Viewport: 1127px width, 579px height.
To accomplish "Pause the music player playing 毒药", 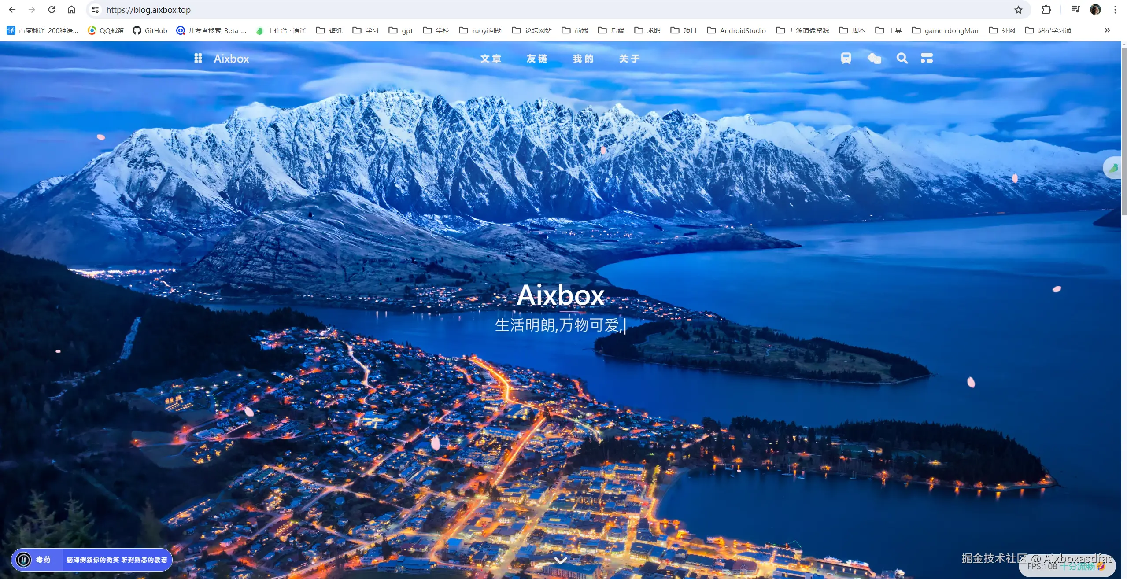I will pyautogui.click(x=23, y=560).
